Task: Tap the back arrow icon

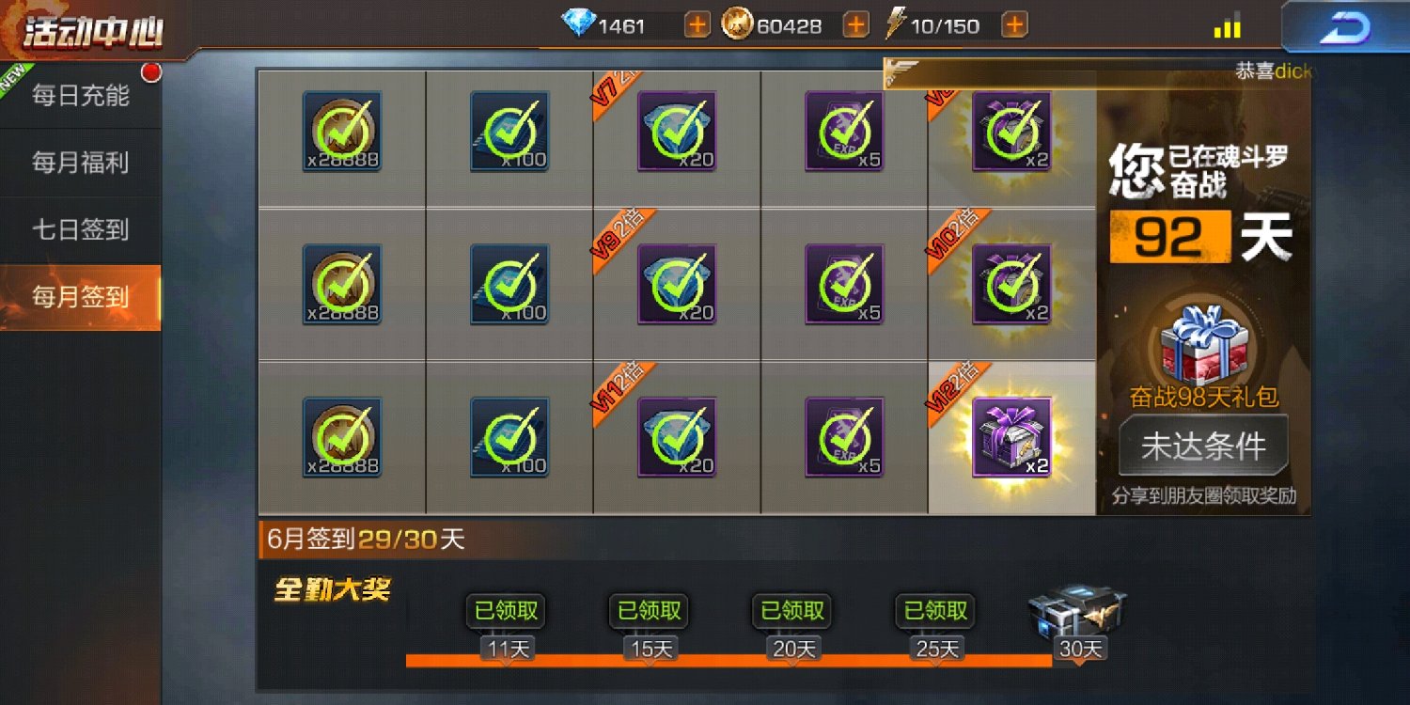Action: point(1345,26)
